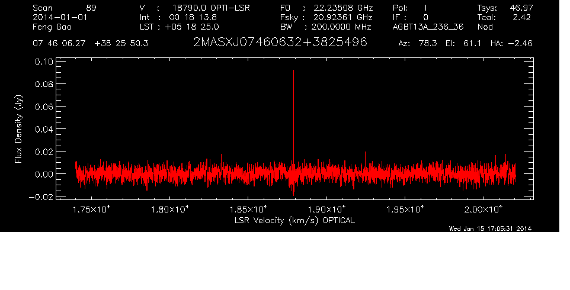Click the y-axis tick label 0.04
The image size is (570, 290).
coord(44,129)
